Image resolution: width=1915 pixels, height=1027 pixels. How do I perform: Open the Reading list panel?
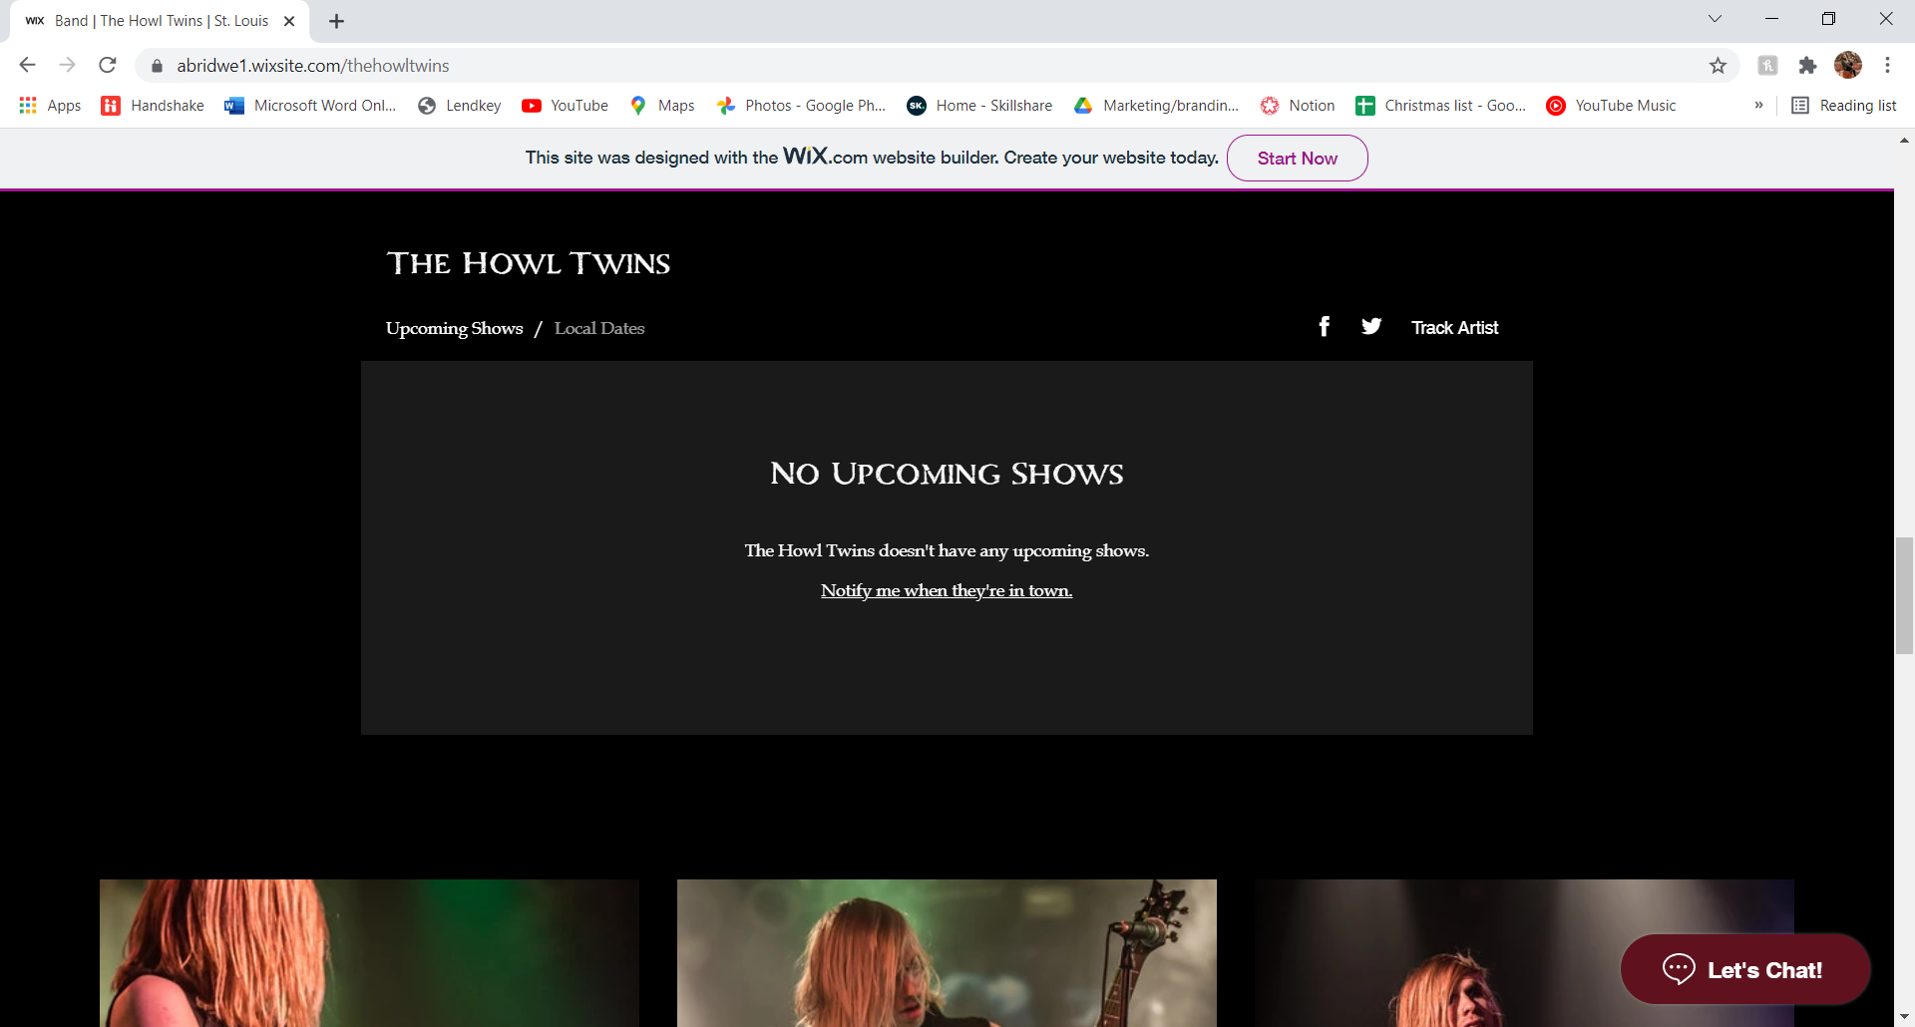coord(1844,106)
